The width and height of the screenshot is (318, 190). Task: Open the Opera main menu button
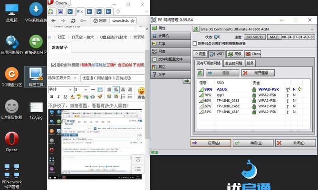pyautogui.click(x=59, y=3)
